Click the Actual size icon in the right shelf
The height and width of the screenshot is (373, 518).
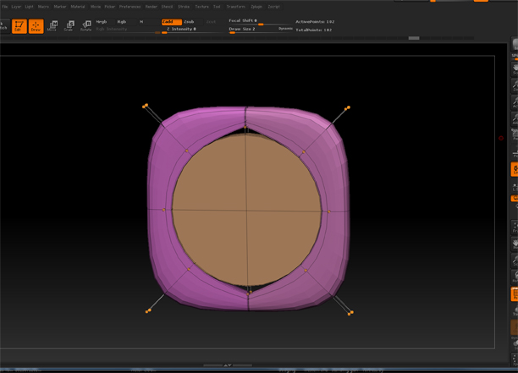pos(515,102)
